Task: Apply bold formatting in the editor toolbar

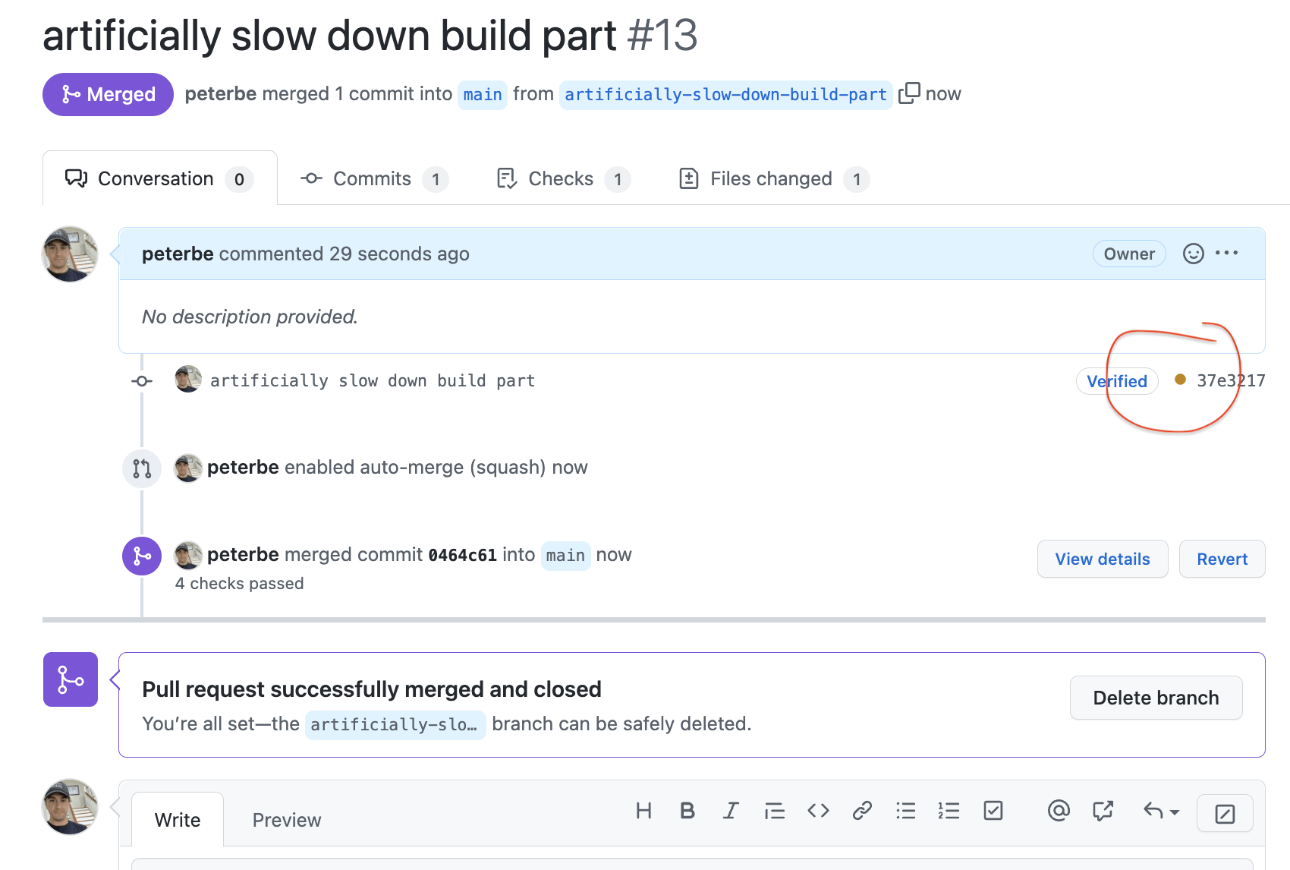Action: click(x=687, y=811)
